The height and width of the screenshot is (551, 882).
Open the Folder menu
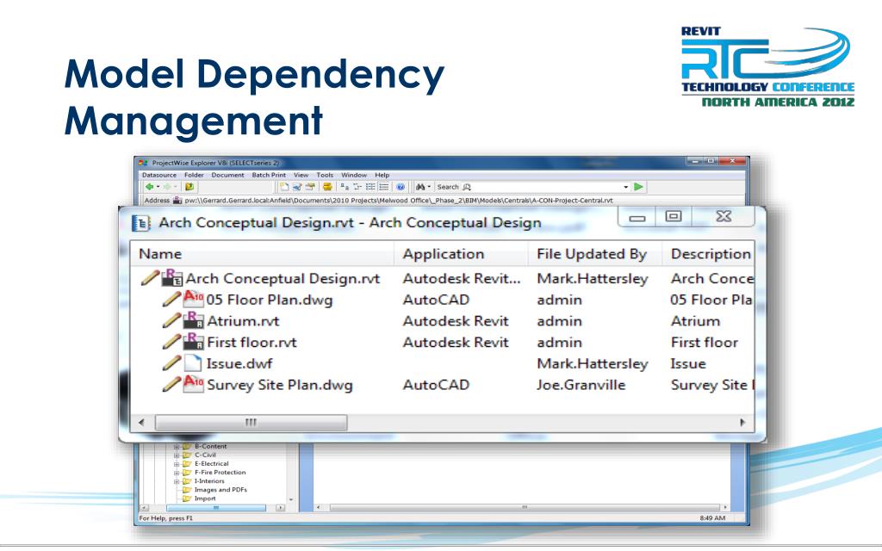194,175
